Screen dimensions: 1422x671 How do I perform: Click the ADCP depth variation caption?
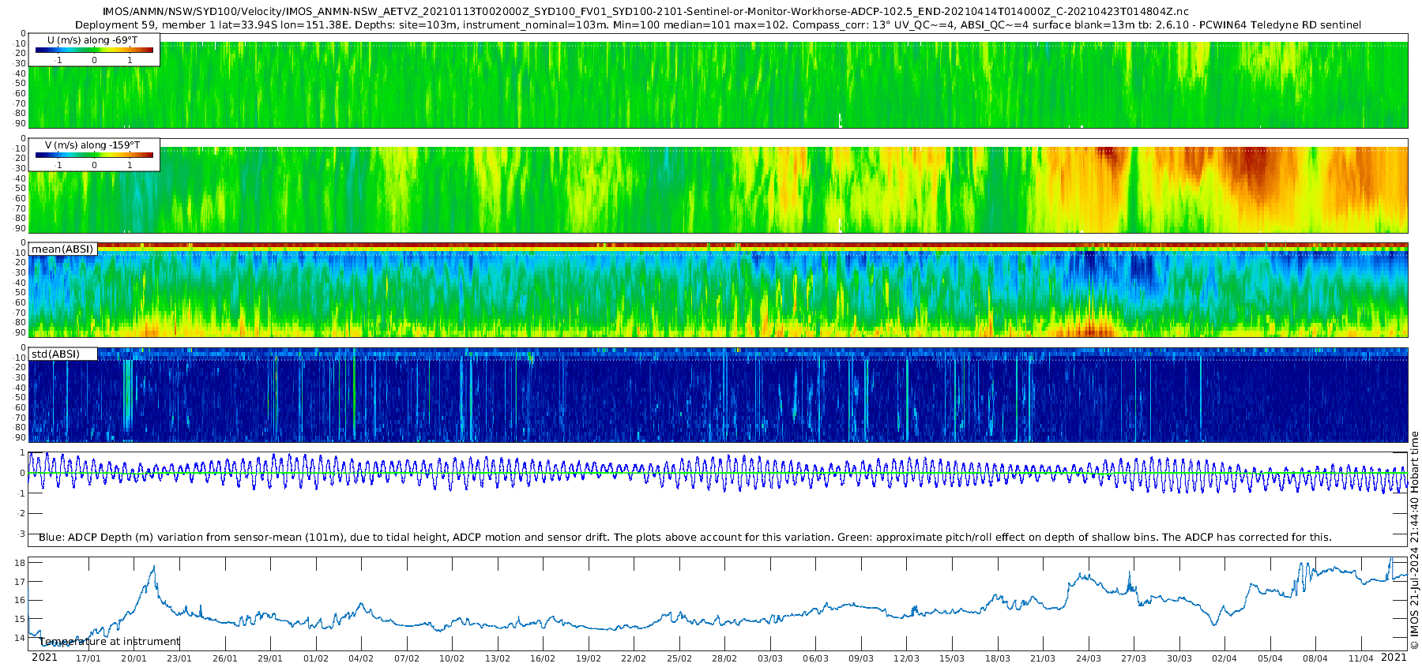tap(685, 538)
